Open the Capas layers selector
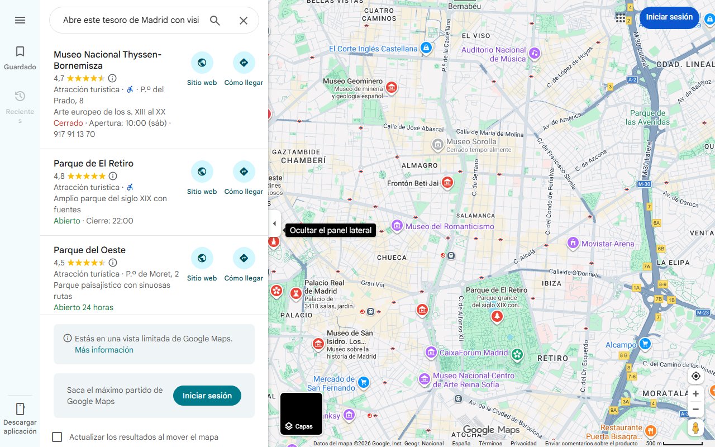Image resolution: width=715 pixels, height=447 pixels. [x=301, y=413]
